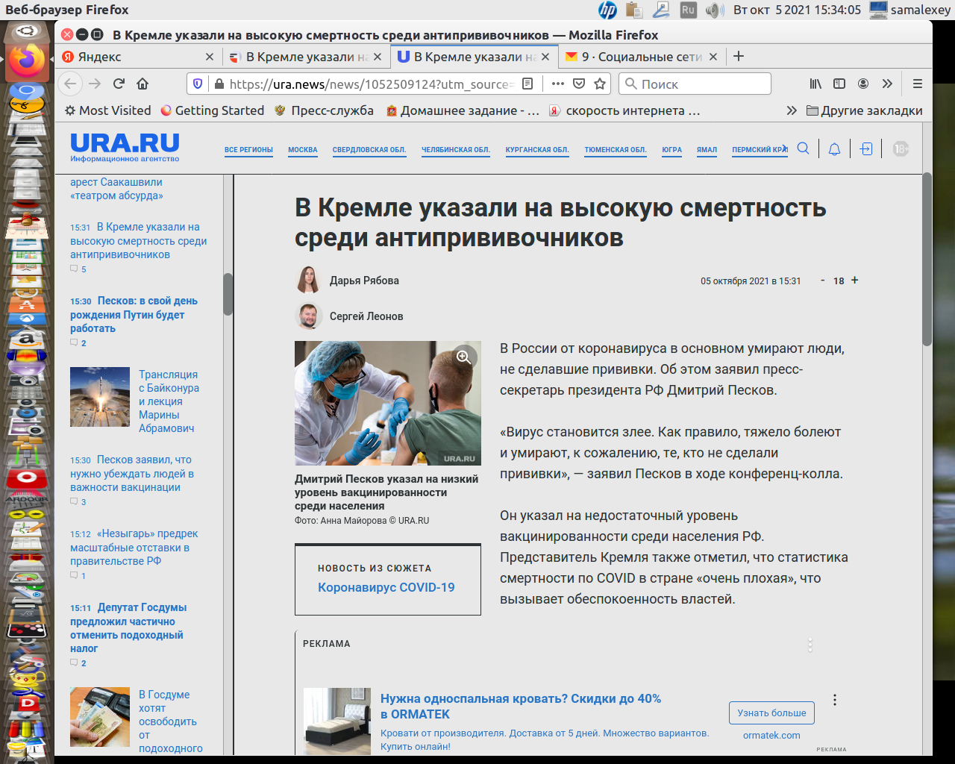Open the Firefox home page button
The image size is (955, 764).
[143, 84]
